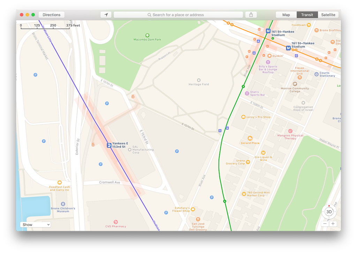Click the parking icon near Bronx Terminal Market
The width and height of the screenshot is (357, 254).
[x=35, y=75]
